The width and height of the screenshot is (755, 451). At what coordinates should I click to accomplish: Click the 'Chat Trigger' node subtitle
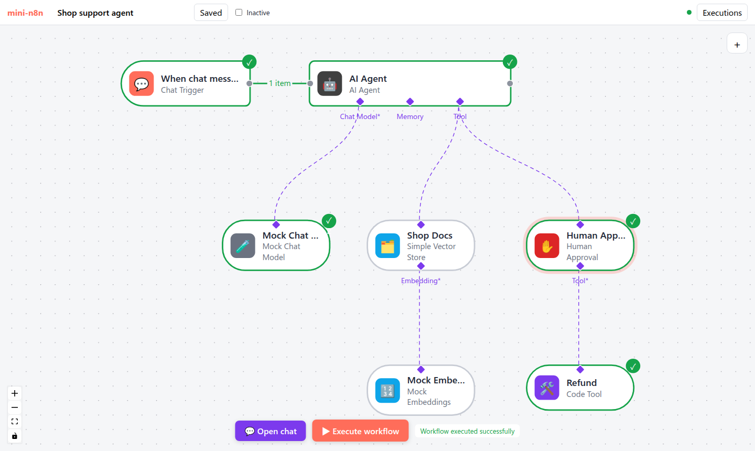182,90
